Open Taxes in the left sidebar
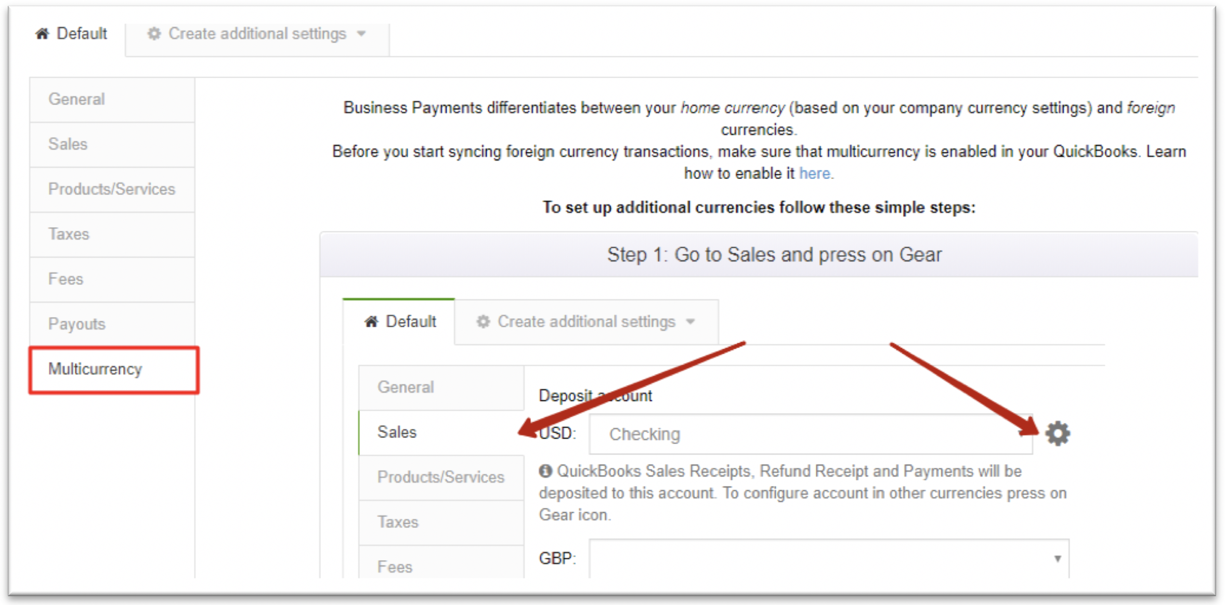 [x=112, y=234]
